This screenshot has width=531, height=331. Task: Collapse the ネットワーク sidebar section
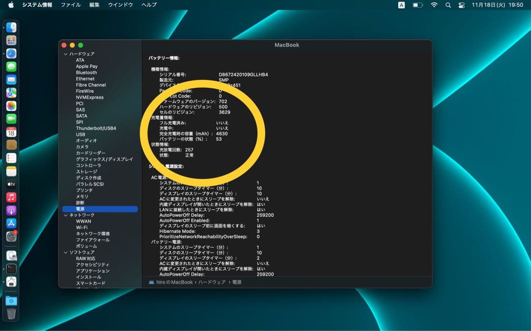(65, 215)
